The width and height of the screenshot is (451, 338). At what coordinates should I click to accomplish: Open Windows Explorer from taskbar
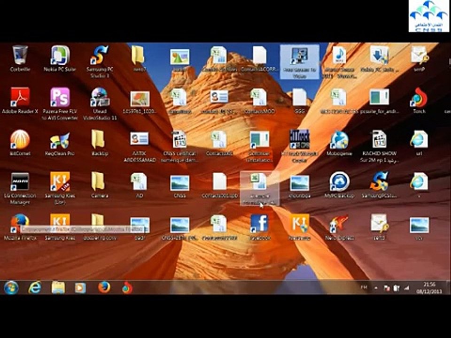[58, 288]
